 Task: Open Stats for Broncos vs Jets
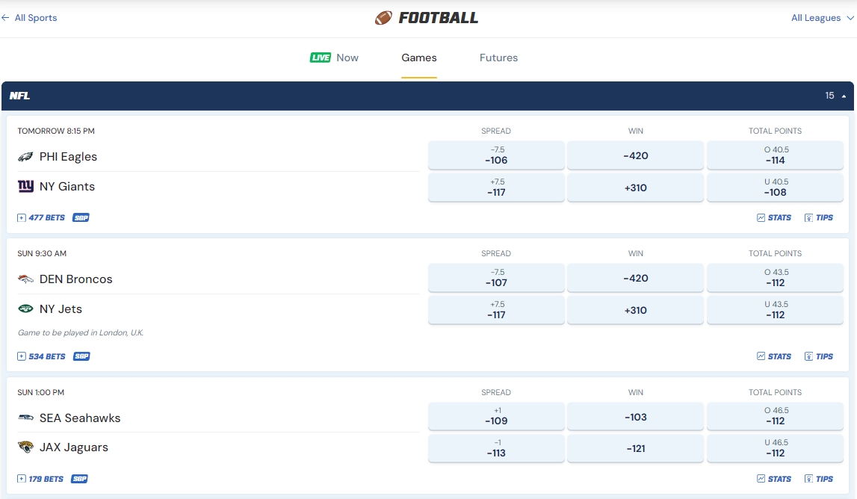pyautogui.click(x=774, y=356)
